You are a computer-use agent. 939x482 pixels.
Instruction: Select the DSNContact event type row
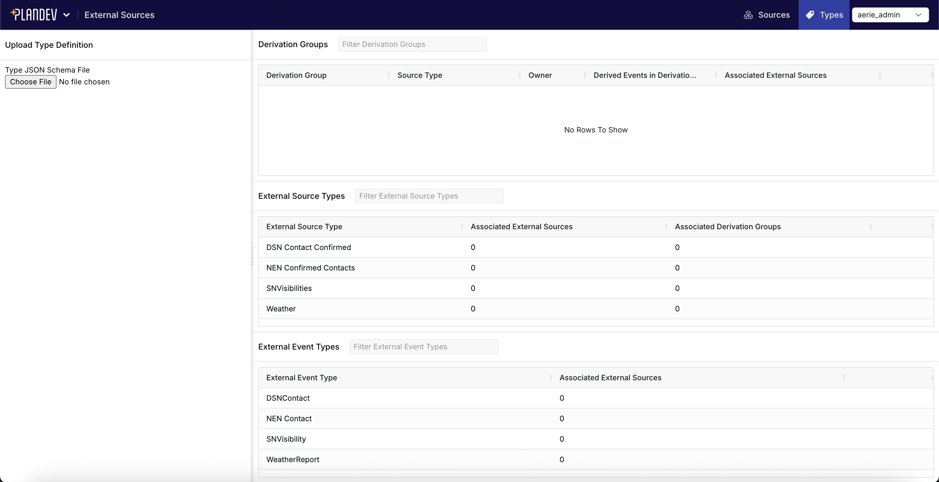point(288,398)
